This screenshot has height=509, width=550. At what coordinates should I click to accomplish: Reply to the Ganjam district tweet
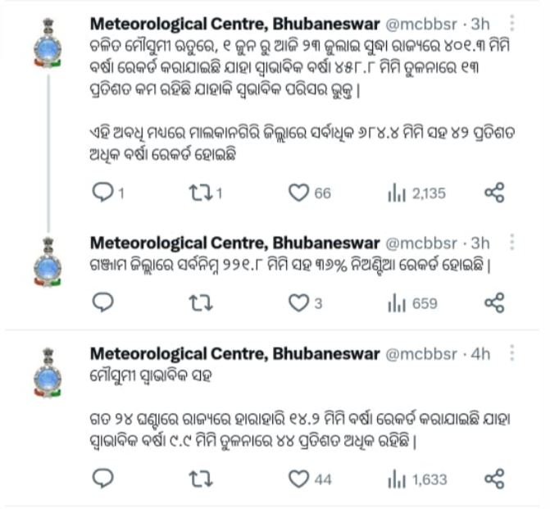click(x=102, y=302)
